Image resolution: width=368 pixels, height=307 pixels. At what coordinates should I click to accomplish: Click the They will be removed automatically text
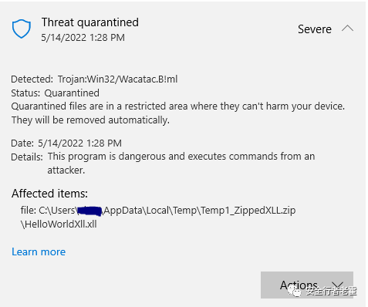[x=90, y=120]
